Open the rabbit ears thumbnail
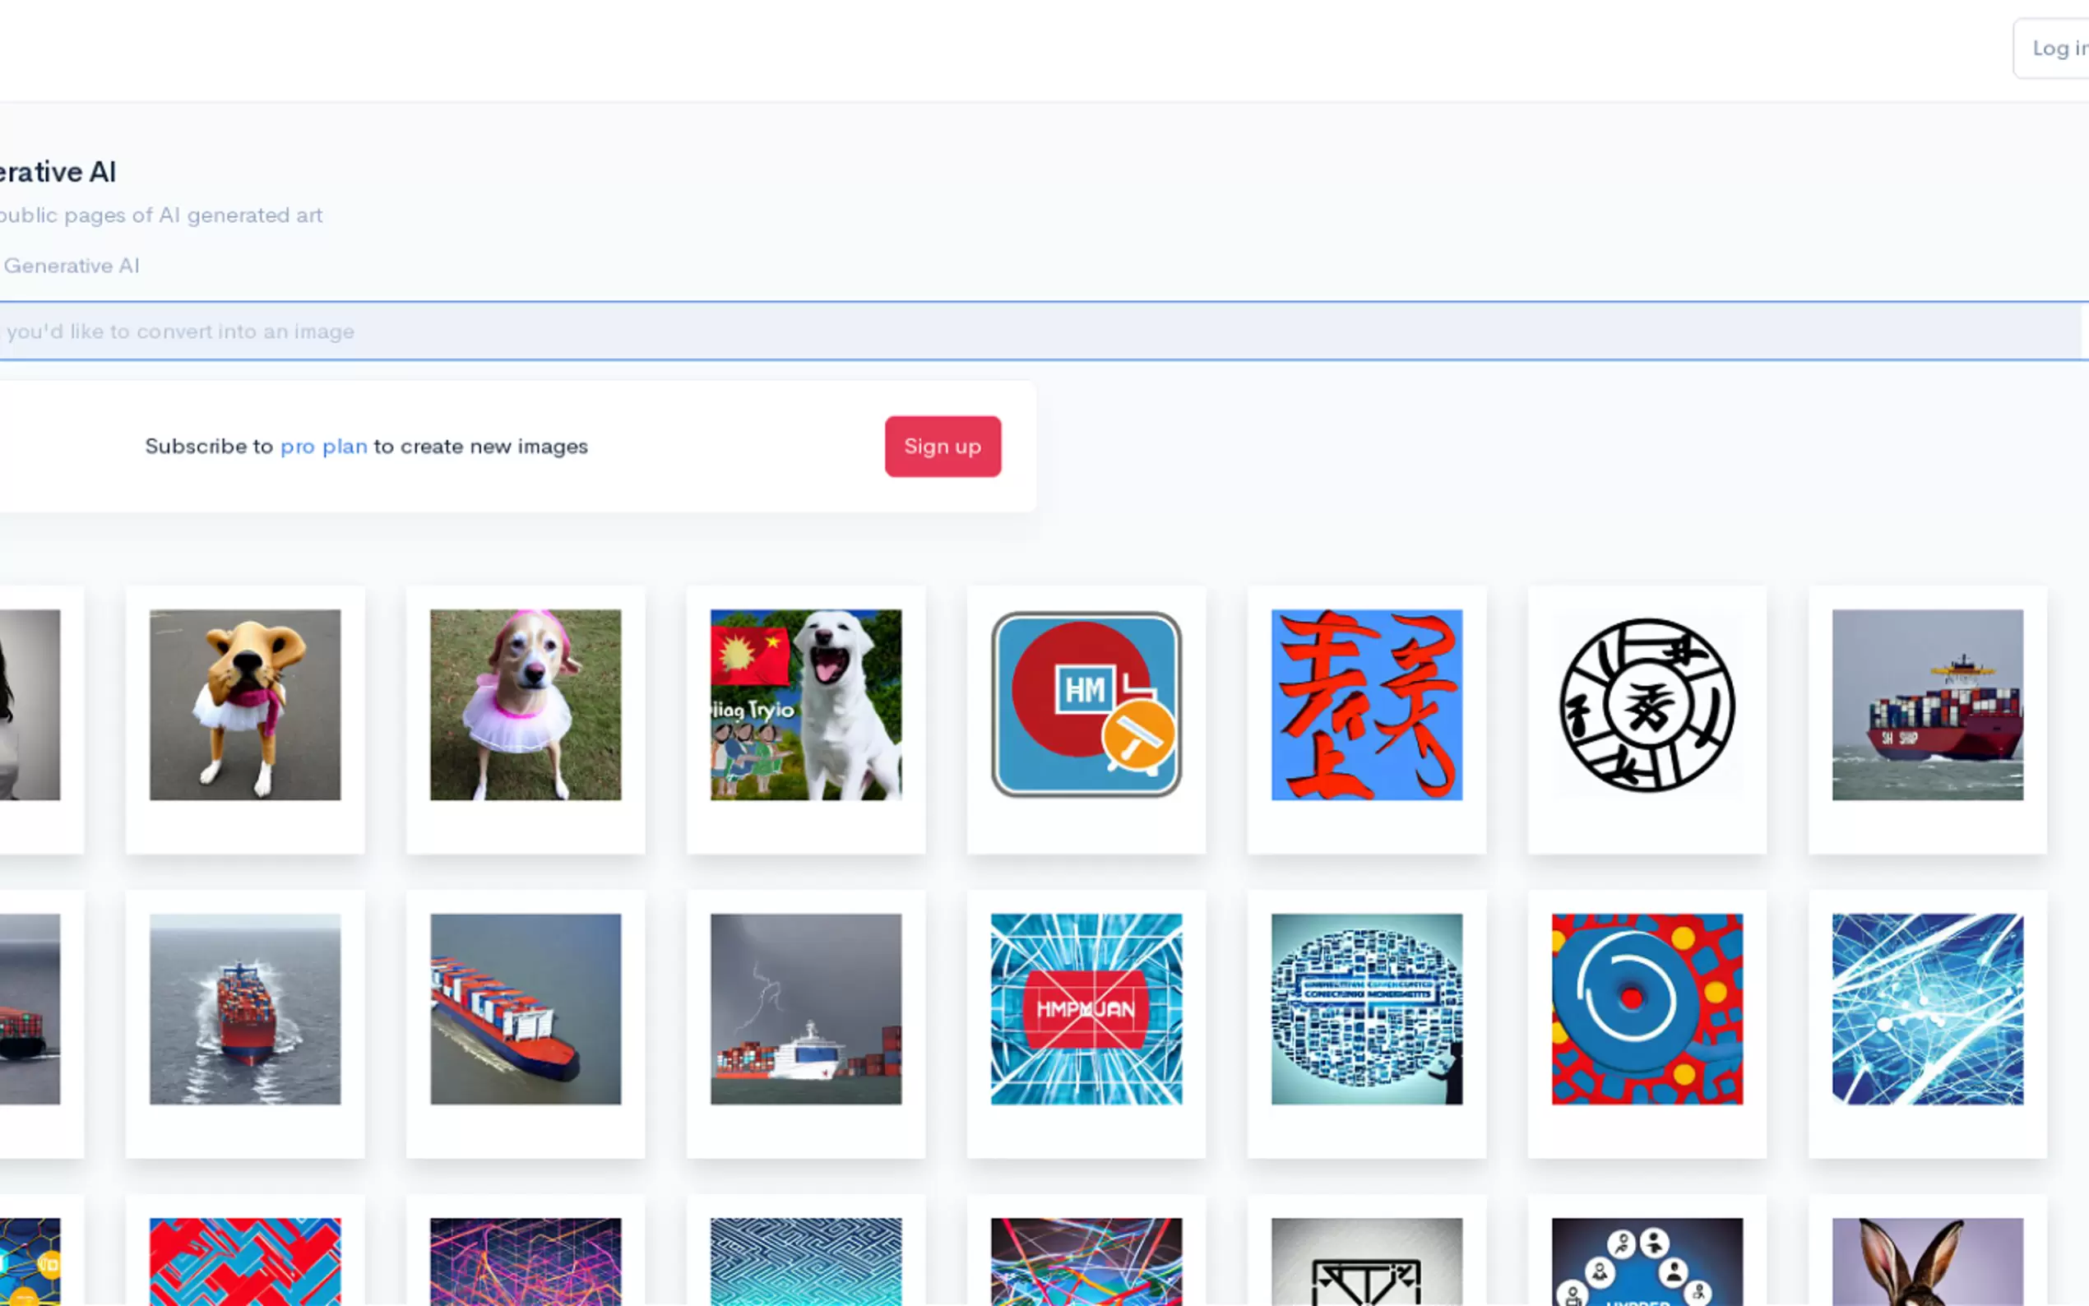The width and height of the screenshot is (2089, 1306). tap(1928, 1262)
